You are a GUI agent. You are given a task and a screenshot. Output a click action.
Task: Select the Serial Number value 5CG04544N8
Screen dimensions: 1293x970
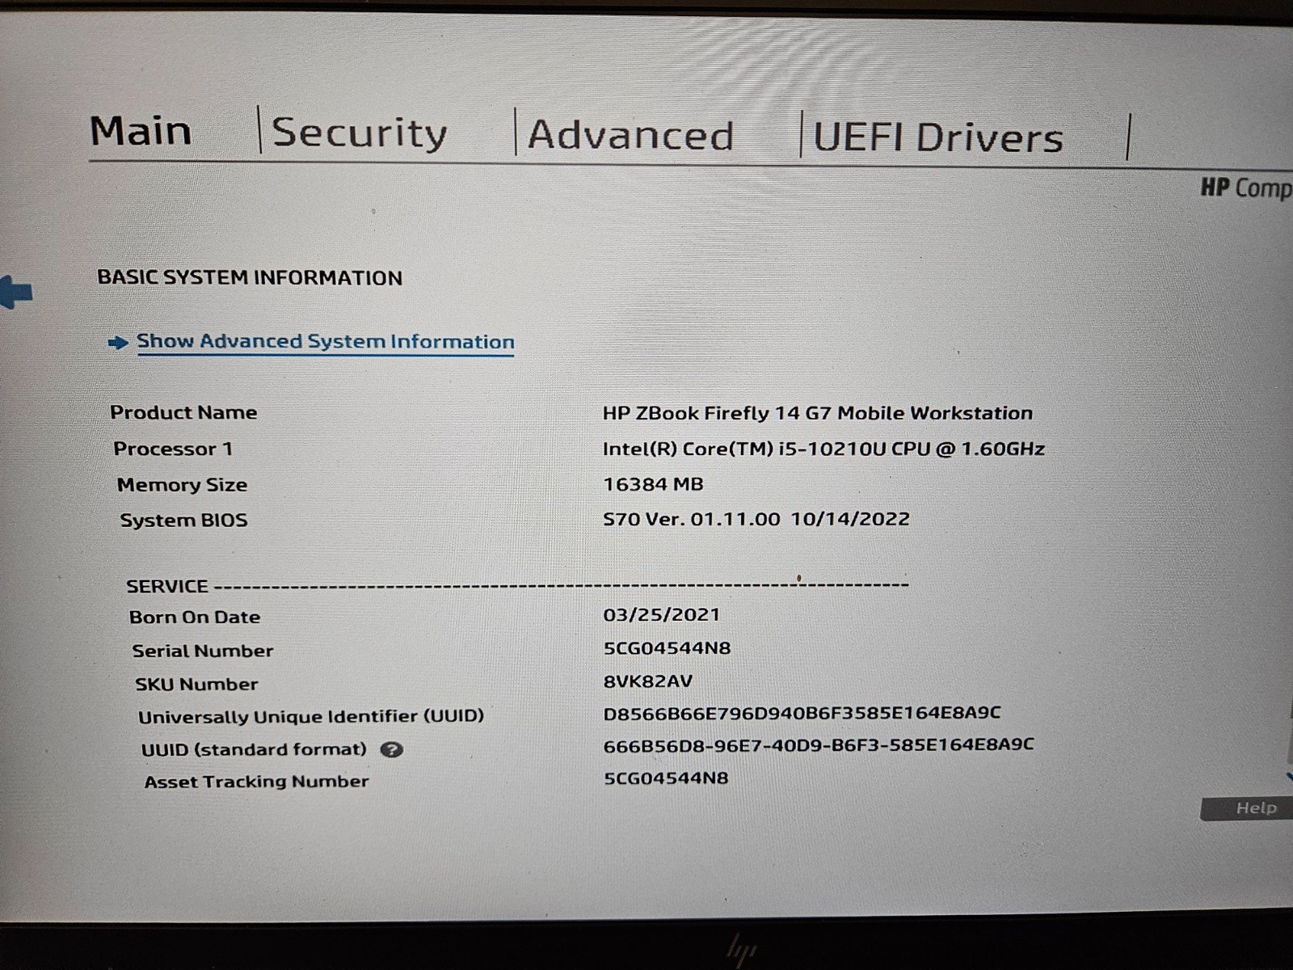(667, 648)
